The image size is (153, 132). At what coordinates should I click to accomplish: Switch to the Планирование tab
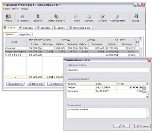(x=80, y=28)
